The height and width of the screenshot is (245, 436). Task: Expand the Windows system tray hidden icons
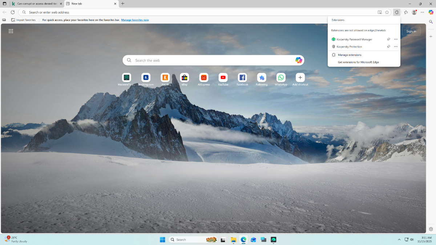(x=399, y=240)
